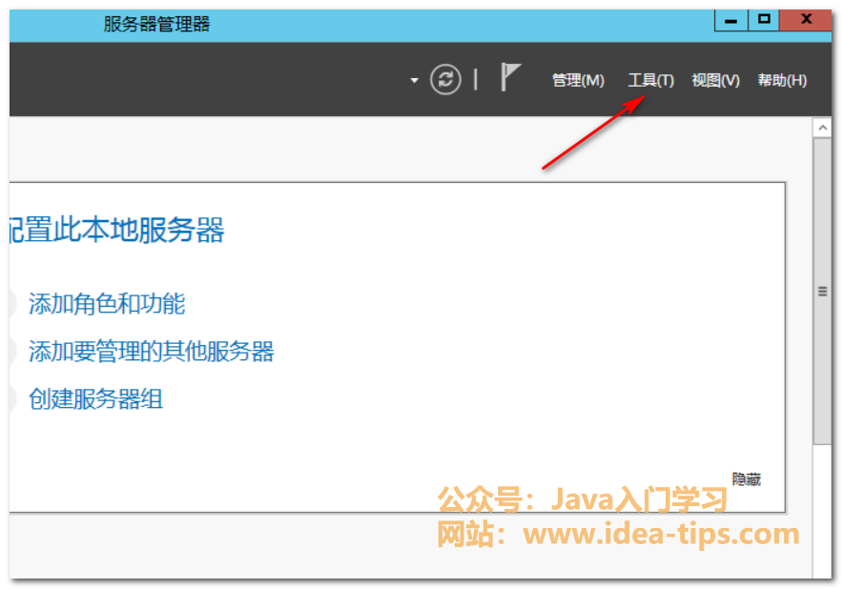Minimize the 服务器管理器 window
Image resolution: width=842 pixels, height=589 pixels.
(730, 20)
